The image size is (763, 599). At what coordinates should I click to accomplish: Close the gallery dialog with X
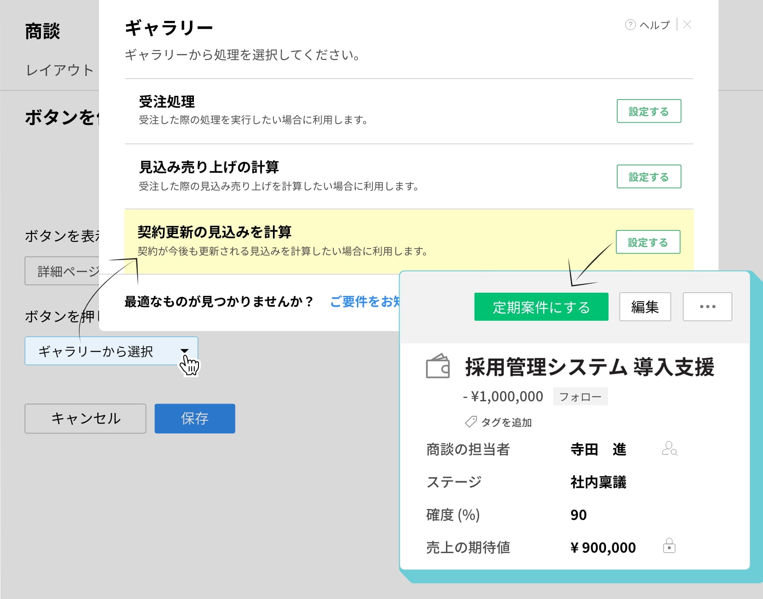point(687,25)
